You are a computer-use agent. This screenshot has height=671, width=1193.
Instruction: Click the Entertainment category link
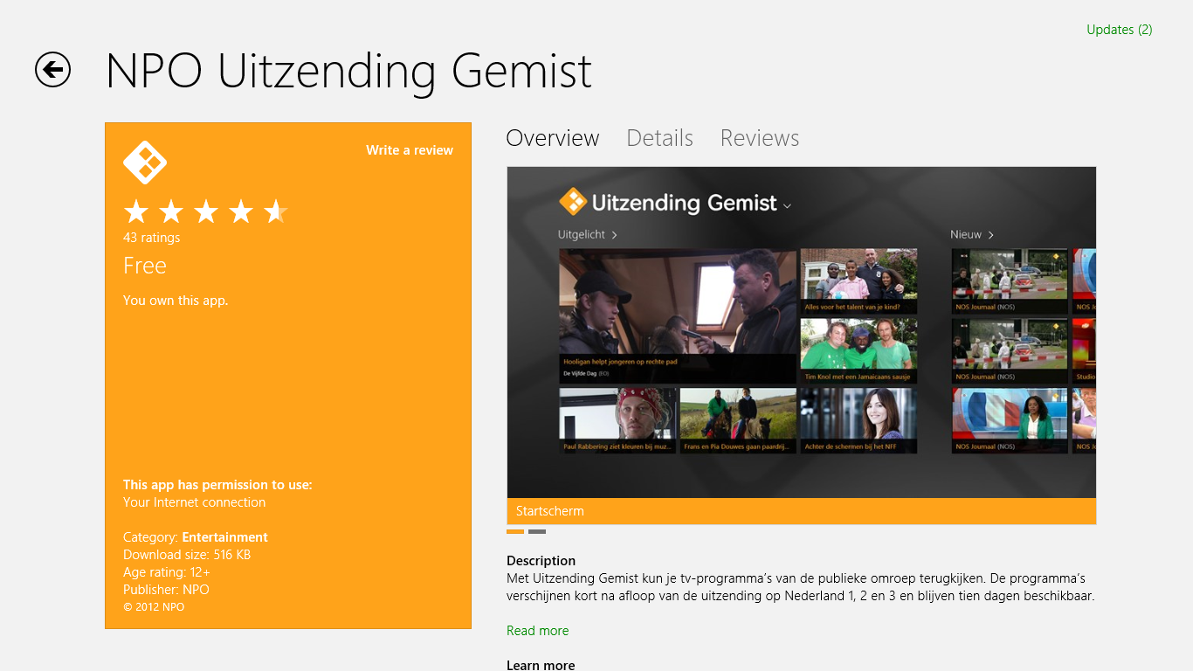tap(225, 537)
